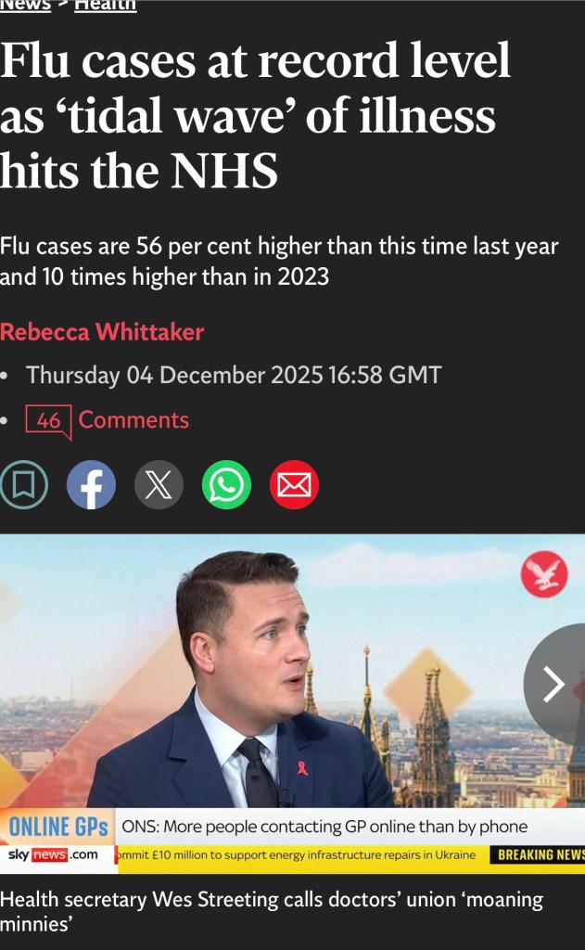Advance to next slide with arrow
The height and width of the screenshot is (950, 585).
click(554, 684)
